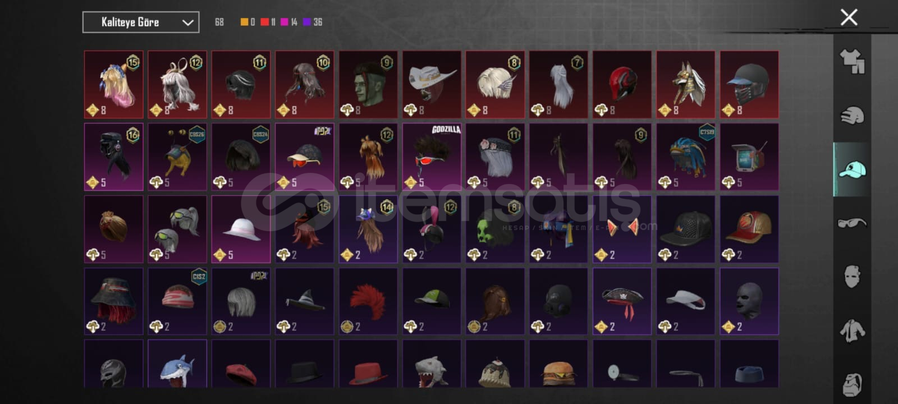This screenshot has height=404, width=898.
Task: Select the Godzilla headwear item
Action: click(432, 157)
